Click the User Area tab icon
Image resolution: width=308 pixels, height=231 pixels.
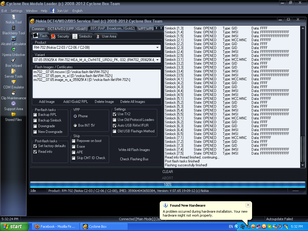[98, 36]
